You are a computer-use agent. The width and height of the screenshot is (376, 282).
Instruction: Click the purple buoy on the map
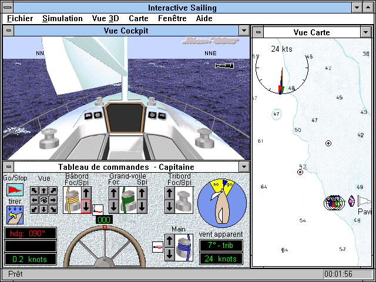point(351,201)
